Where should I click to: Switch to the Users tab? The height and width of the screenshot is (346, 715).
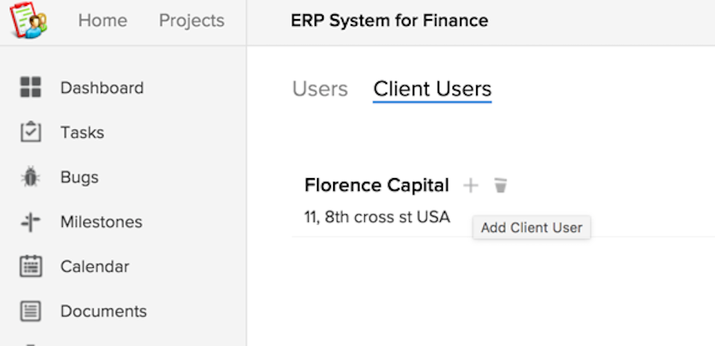click(320, 89)
